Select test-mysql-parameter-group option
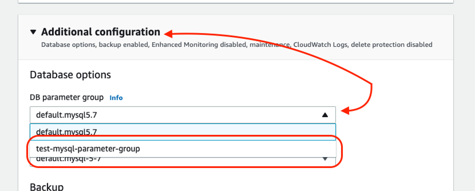475x191 pixels. click(x=183, y=148)
